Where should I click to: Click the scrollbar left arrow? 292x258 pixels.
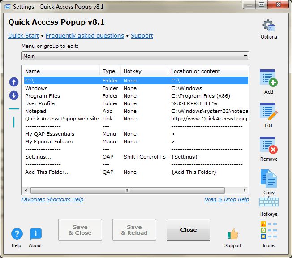pos(26,190)
